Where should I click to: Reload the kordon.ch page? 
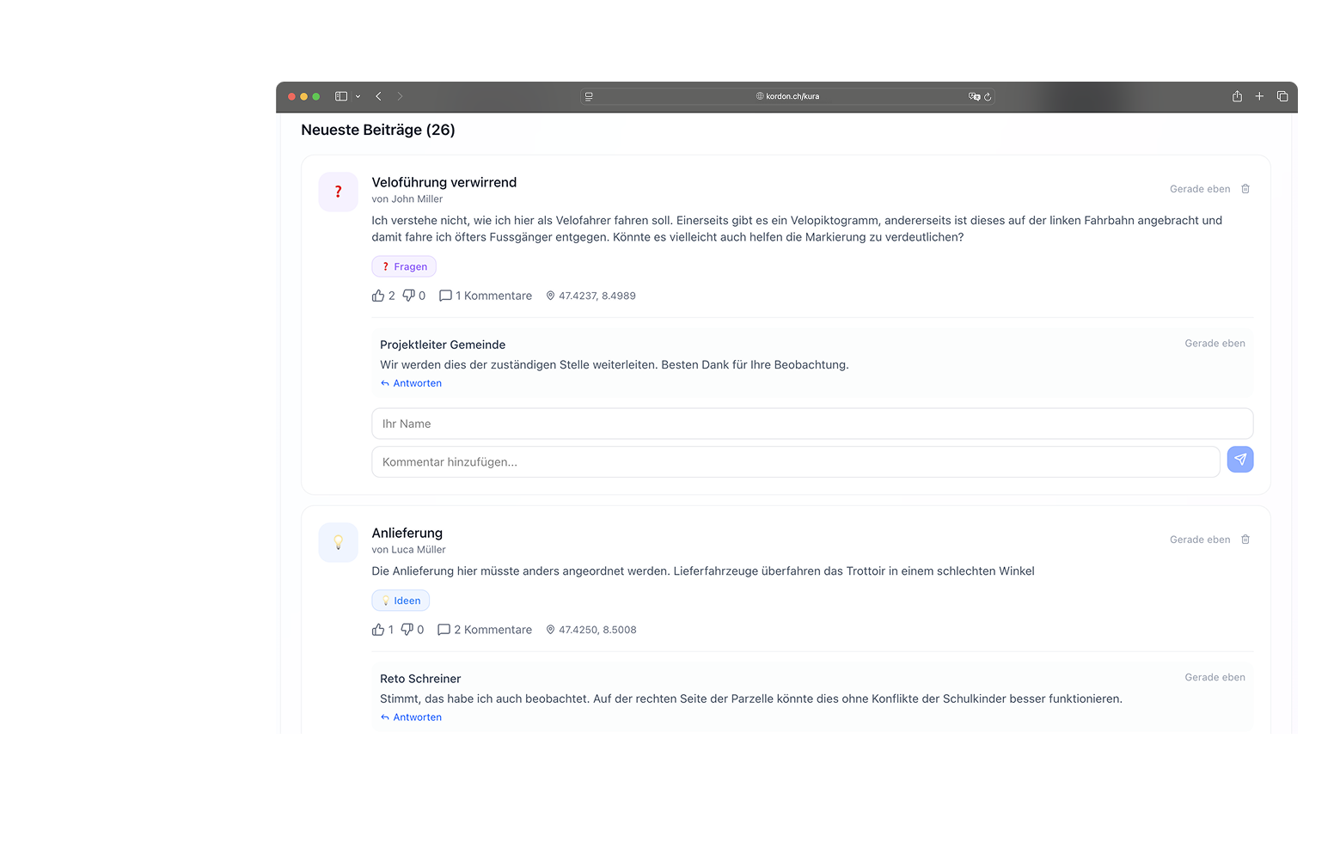pyautogui.click(x=988, y=96)
